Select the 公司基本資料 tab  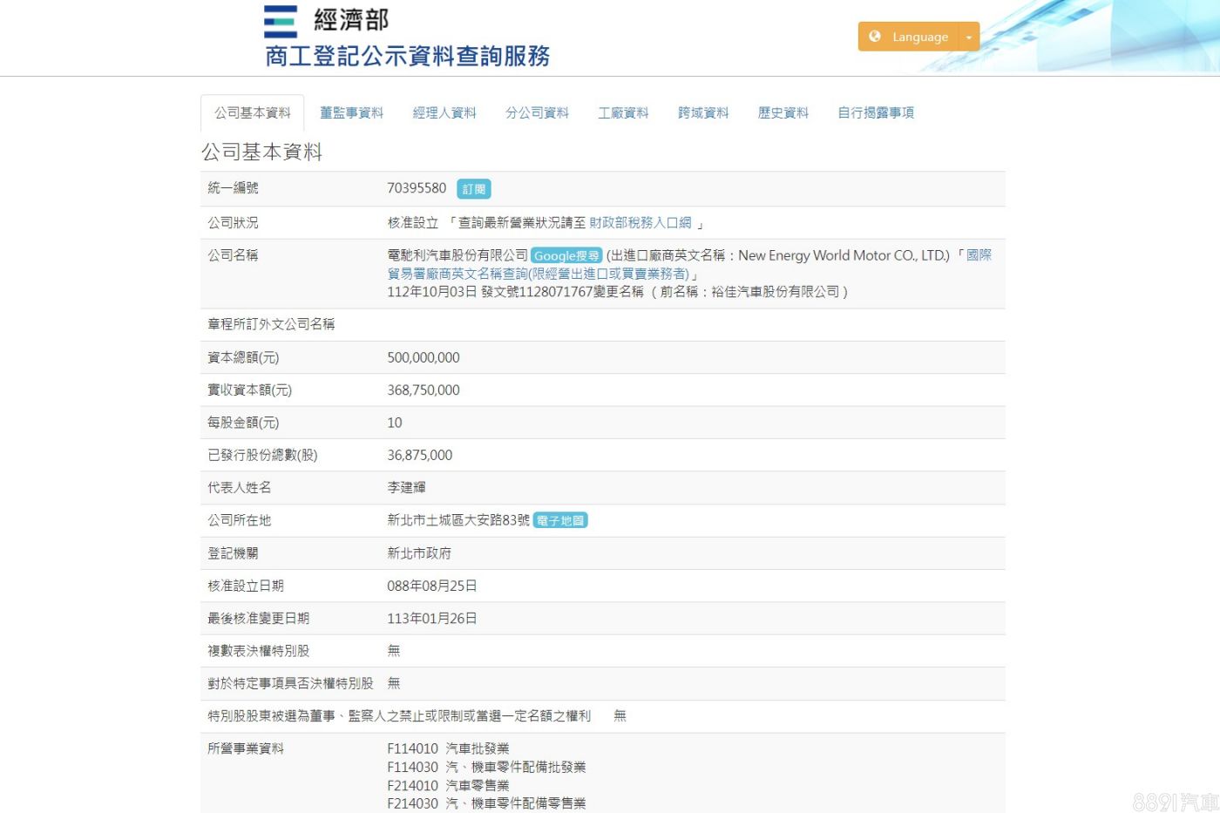click(x=253, y=113)
